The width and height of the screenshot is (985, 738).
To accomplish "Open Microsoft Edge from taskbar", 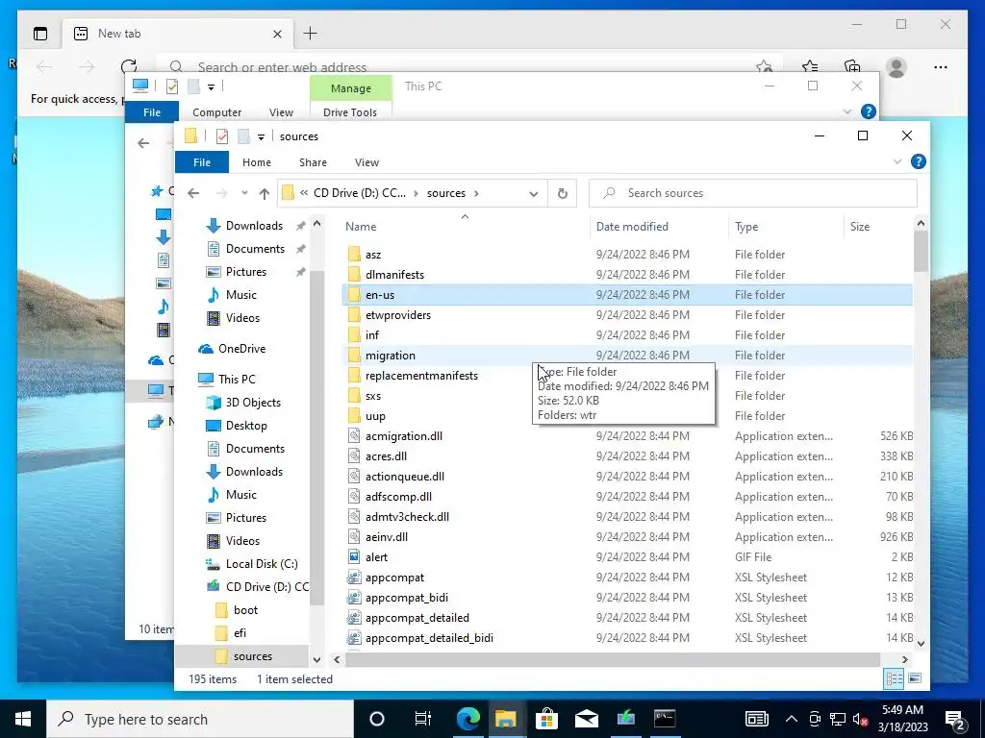I will click(468, 719).
